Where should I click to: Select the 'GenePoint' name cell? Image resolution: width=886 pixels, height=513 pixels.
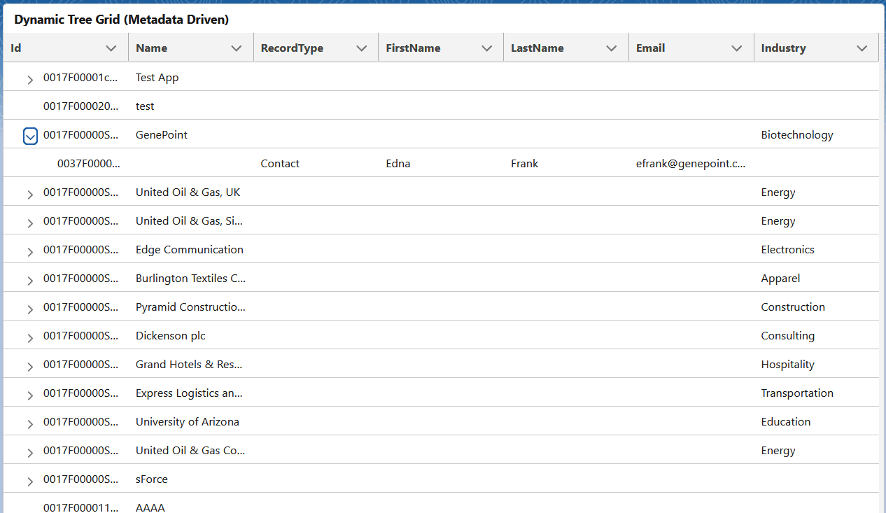coord(162,135)
